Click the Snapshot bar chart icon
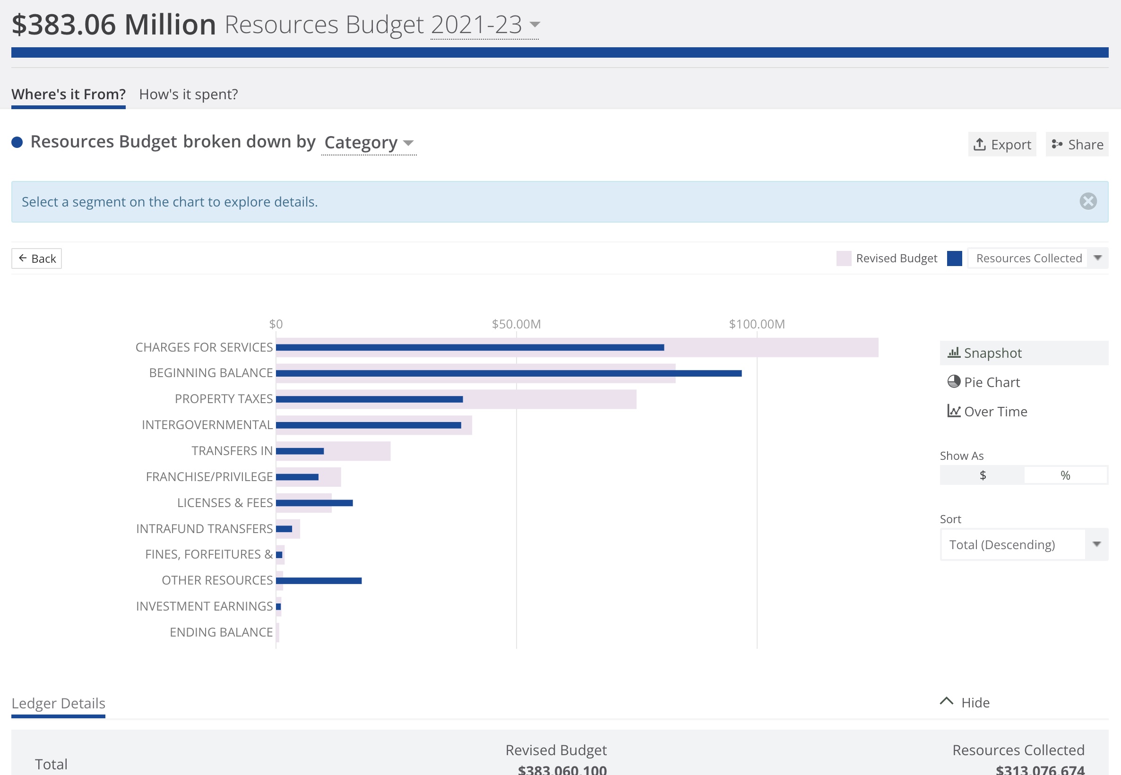1121x775 pixels. click(954, 353)
